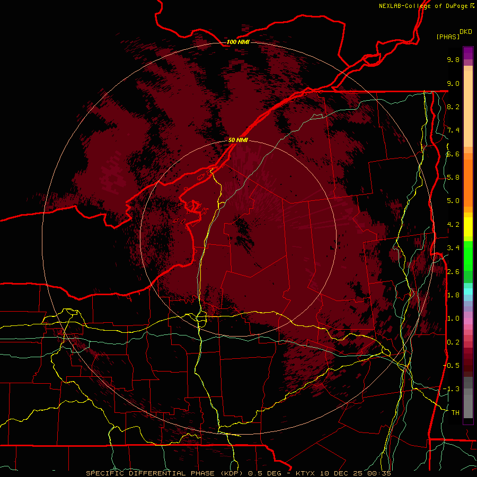The image size is (477, 477).
Task: Click the 9.8 value on color scale
Action: [453, 59]
